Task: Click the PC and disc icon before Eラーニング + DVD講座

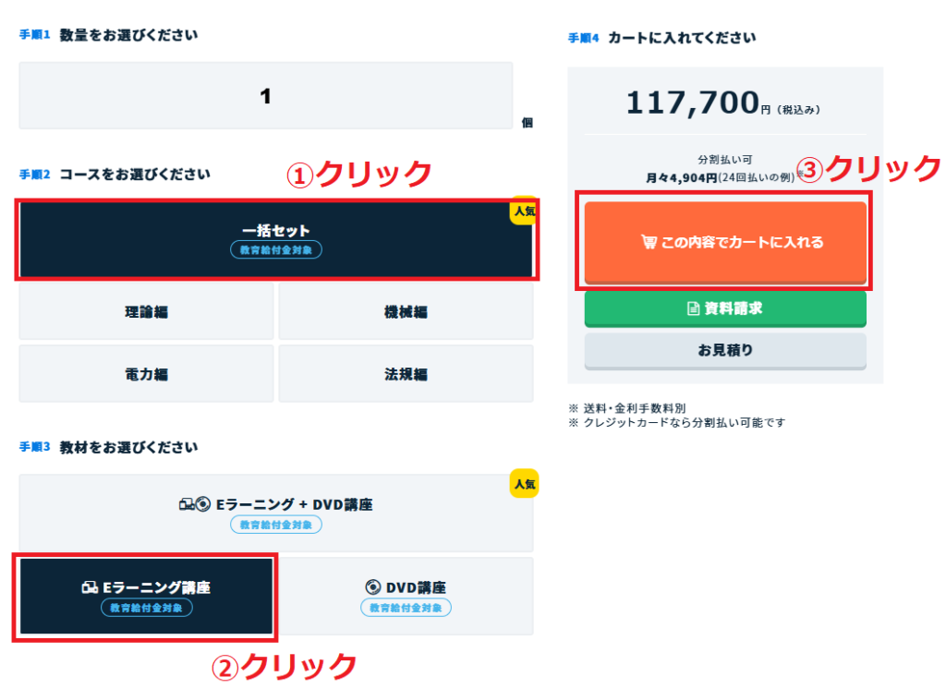Action: (195, 503)
